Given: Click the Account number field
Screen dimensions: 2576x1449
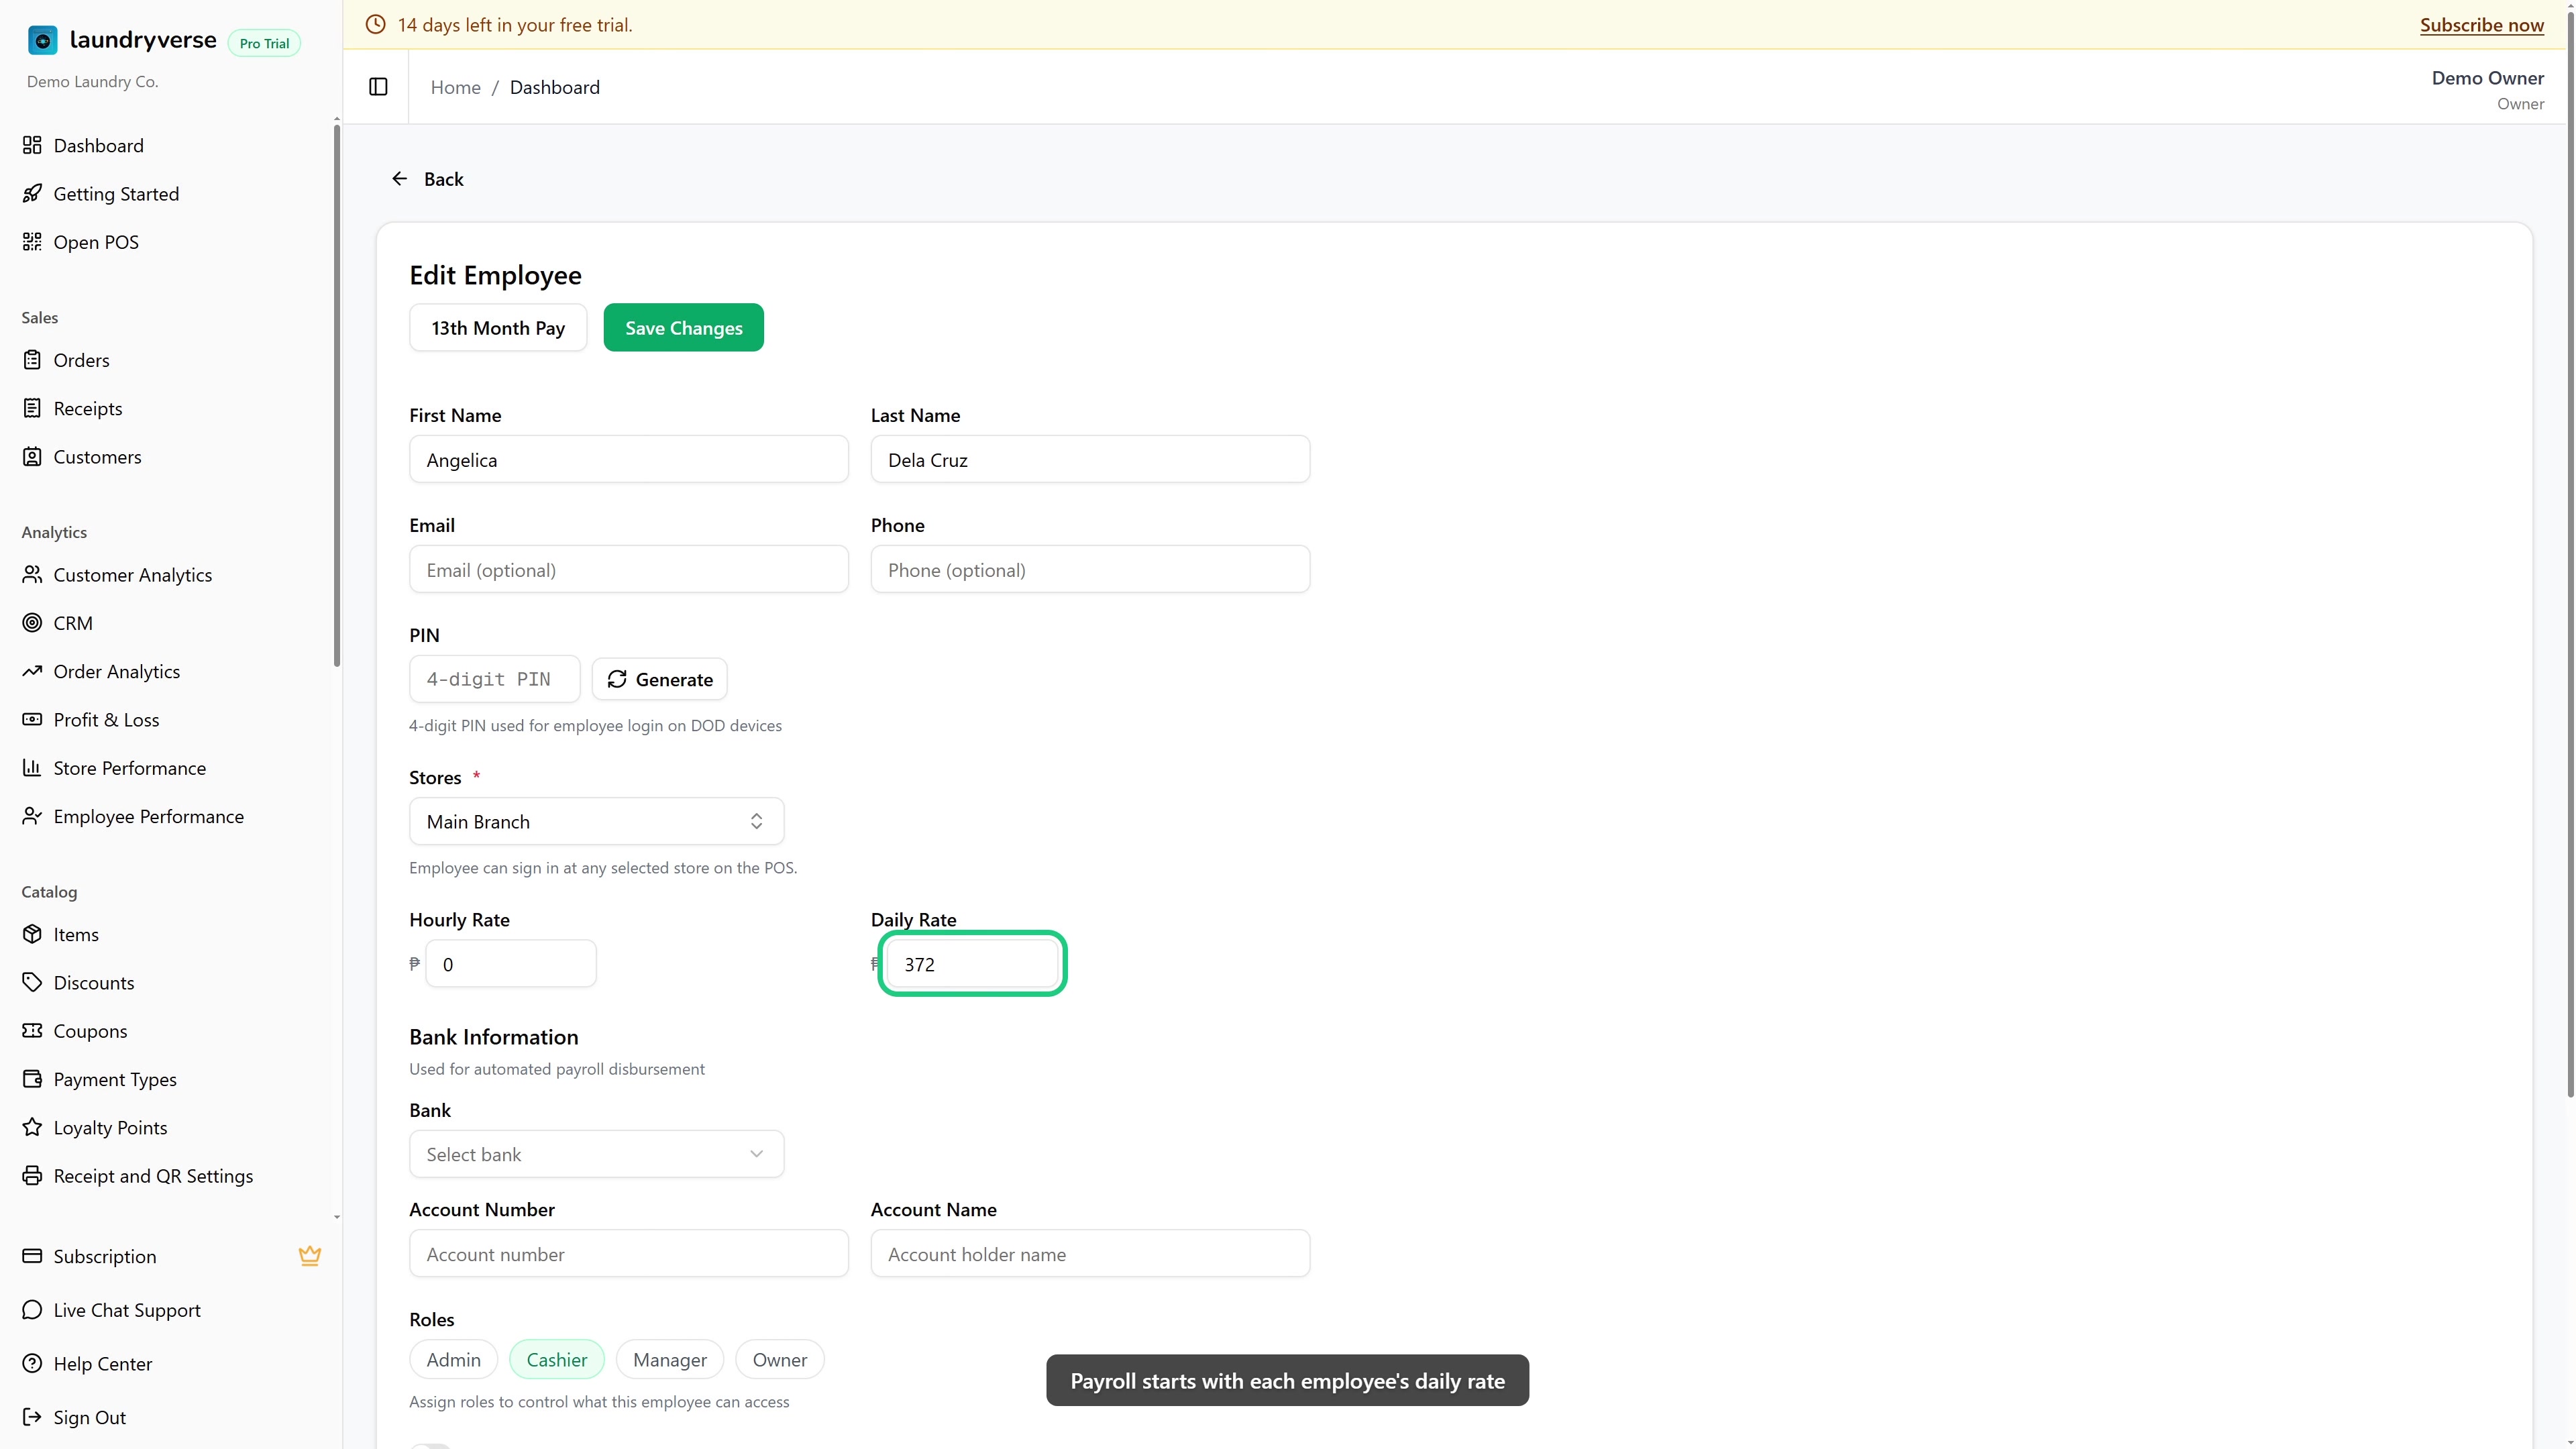Looking at the screenshot, I should click(x=629, y=1253).
